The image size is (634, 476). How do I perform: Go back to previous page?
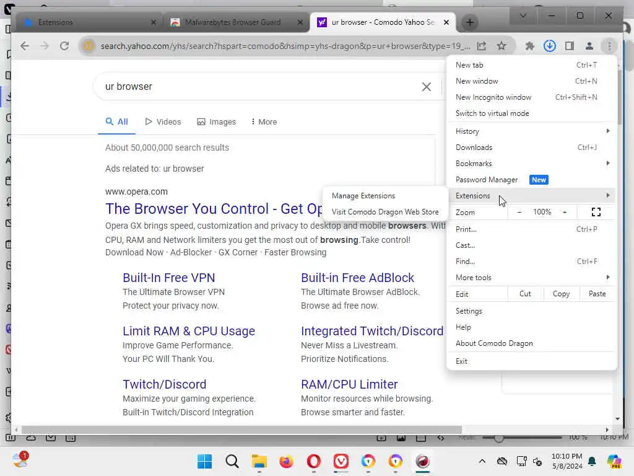(25, 46)
